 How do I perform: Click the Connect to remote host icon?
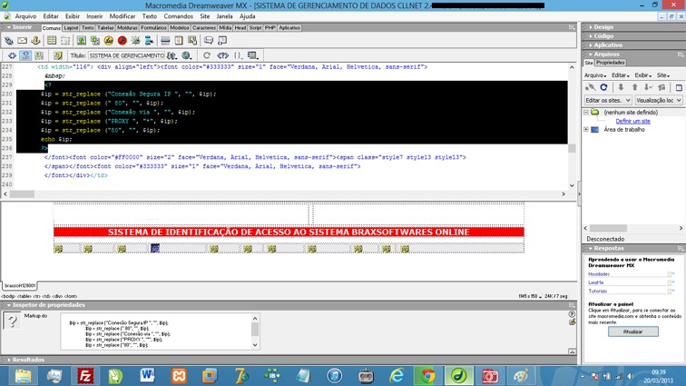tap(590, 88)
